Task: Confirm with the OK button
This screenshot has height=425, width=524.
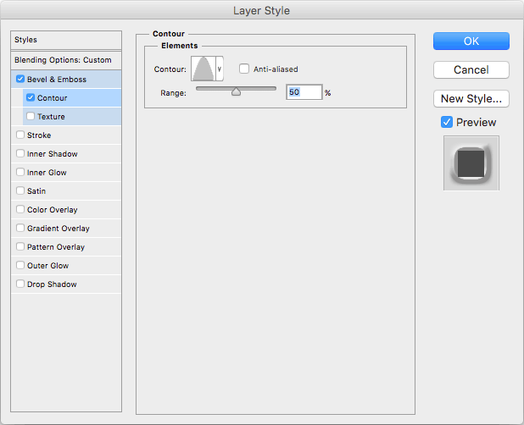Action: (x=471, y=41)
